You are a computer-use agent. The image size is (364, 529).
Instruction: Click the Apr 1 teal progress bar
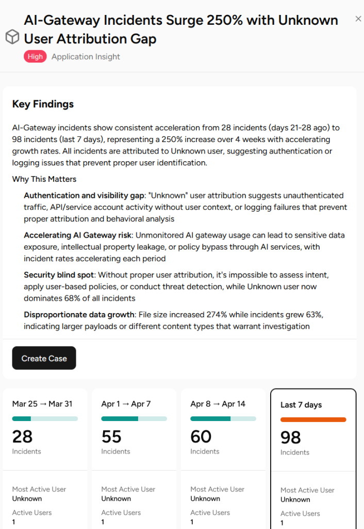[x=134, y=418]
